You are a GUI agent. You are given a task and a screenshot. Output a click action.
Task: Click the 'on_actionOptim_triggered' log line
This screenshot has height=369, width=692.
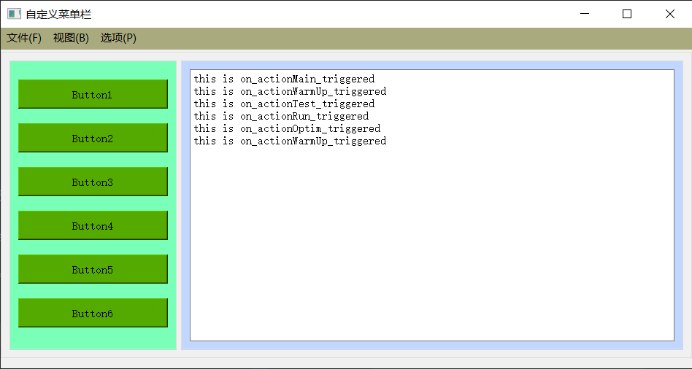tap(287, 128)
